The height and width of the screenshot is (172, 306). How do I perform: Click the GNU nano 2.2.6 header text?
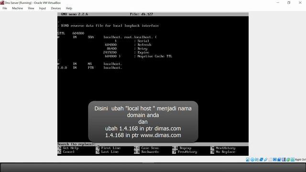[75, 14]
